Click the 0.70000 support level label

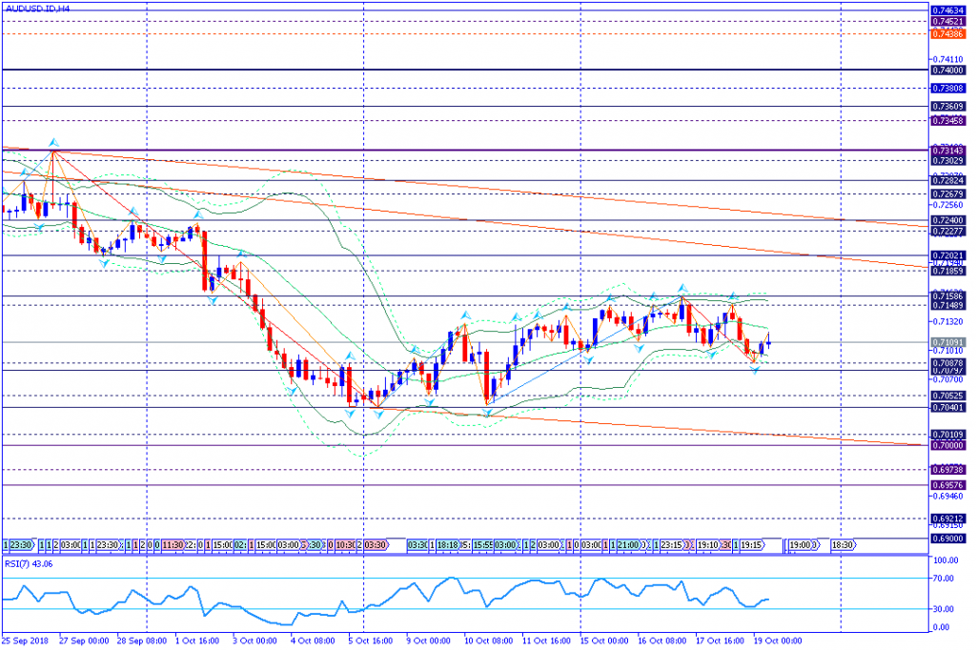click(x=947, y=445)
